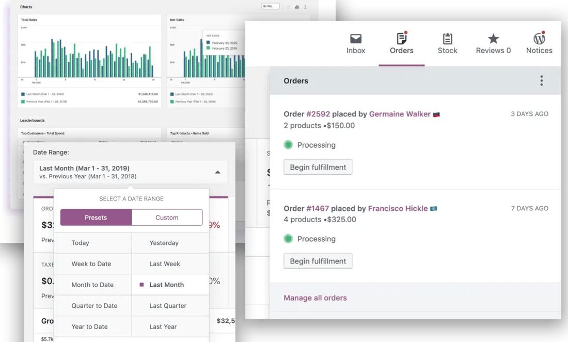The height and width of the screenshot is (342, 568).
Task: Open the Orders panel kebab menu
Action: 541,81
